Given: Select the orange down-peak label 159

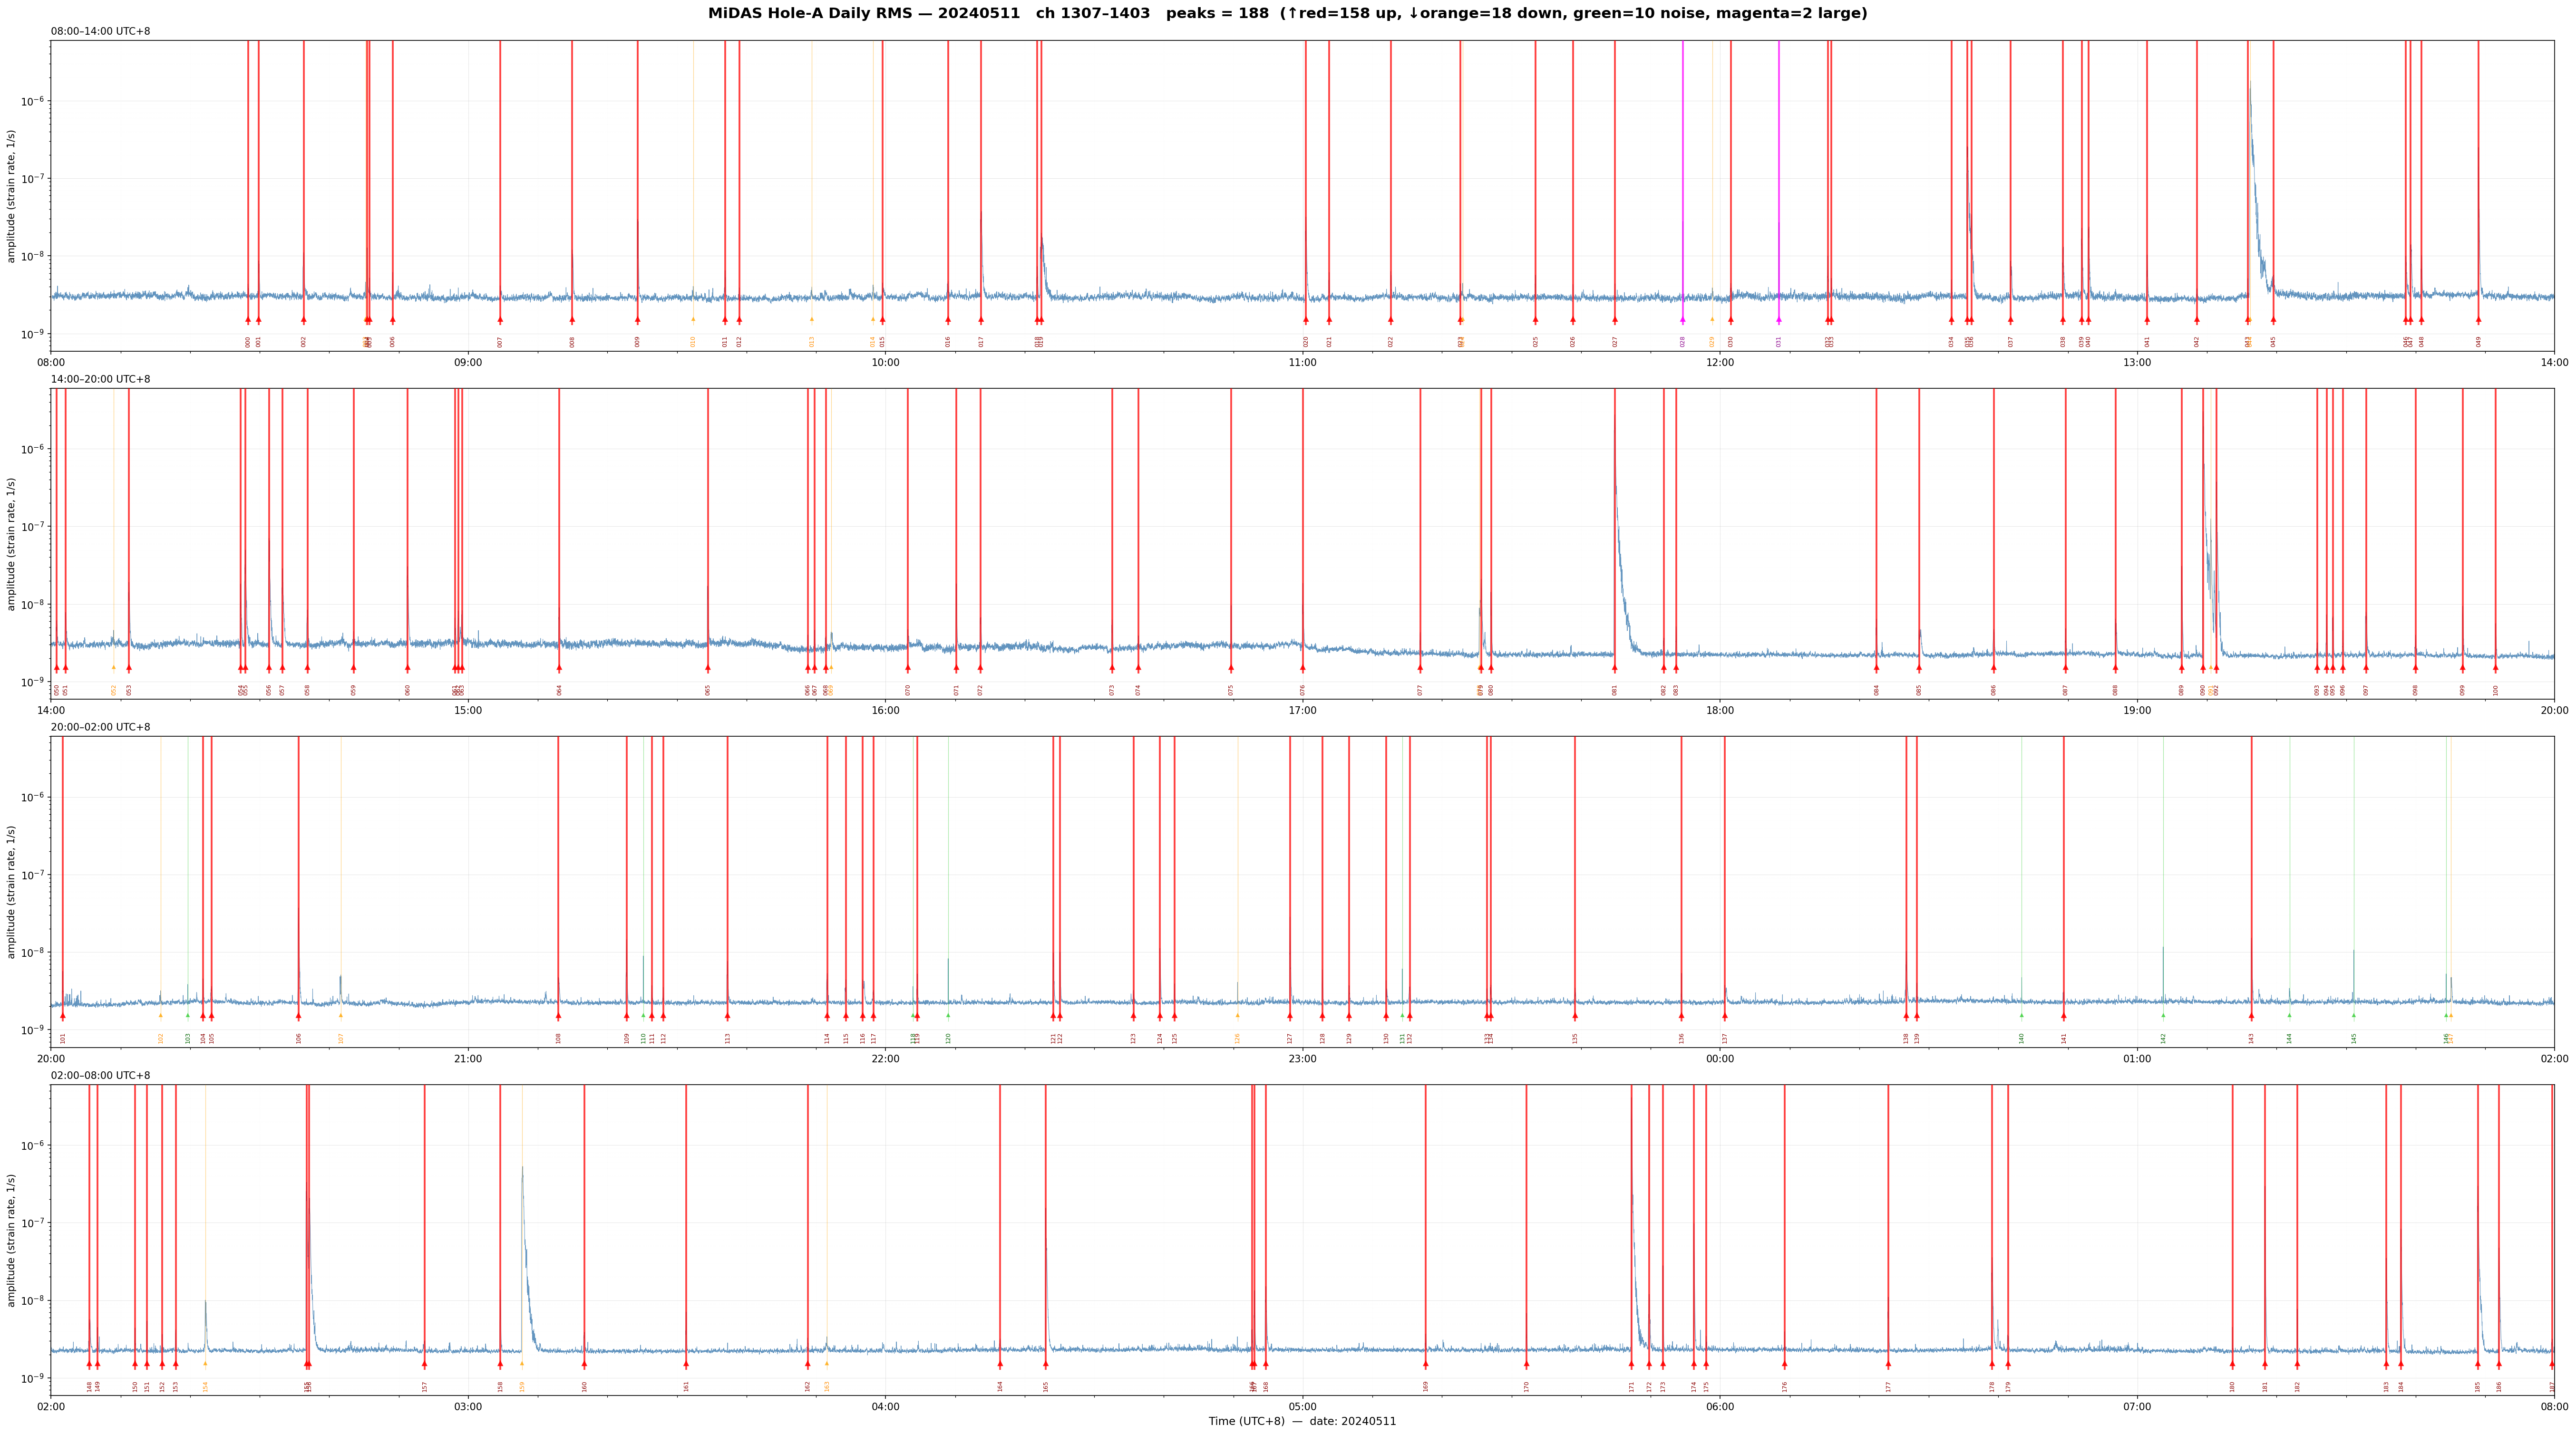Looking at the screenshot, I should (x=522, y=1387).
